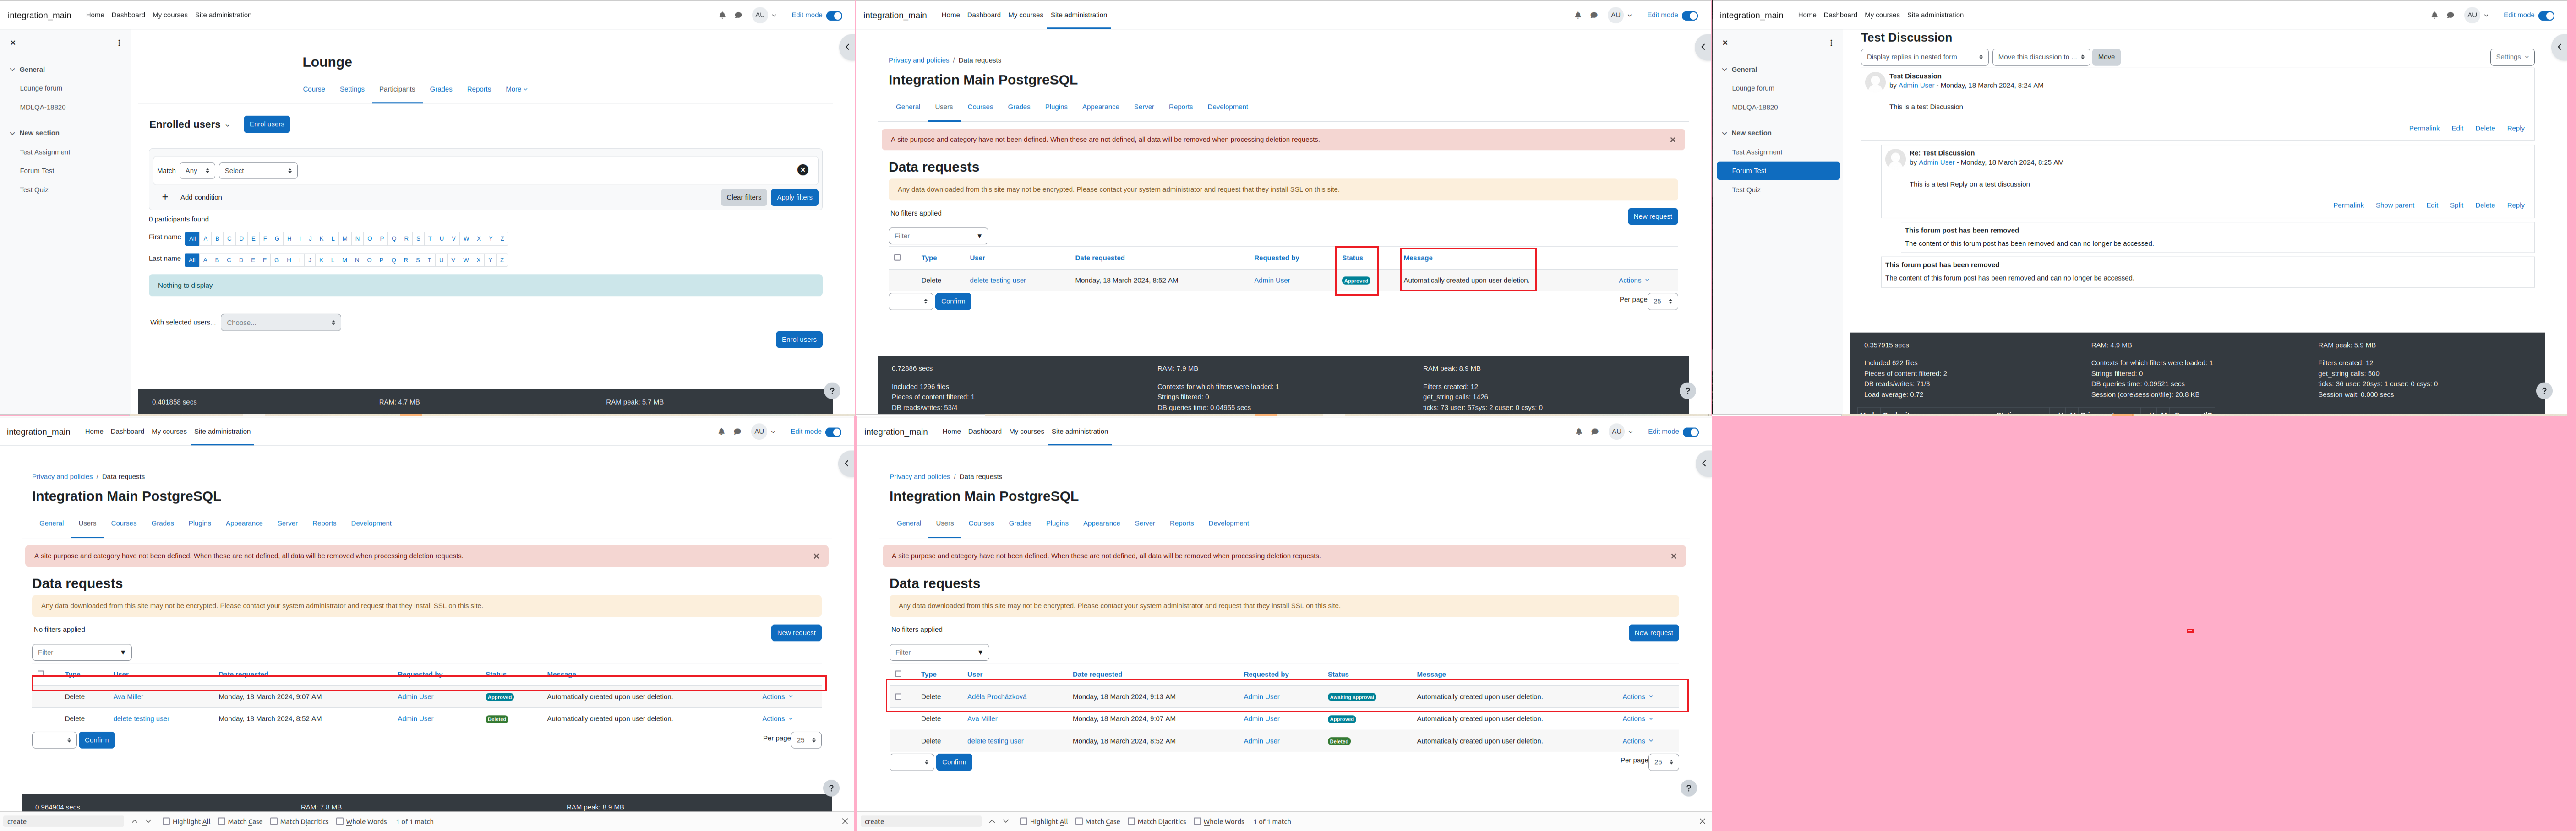Open the filter type Select dropdown
The image size is (2576, 831).
258,171
